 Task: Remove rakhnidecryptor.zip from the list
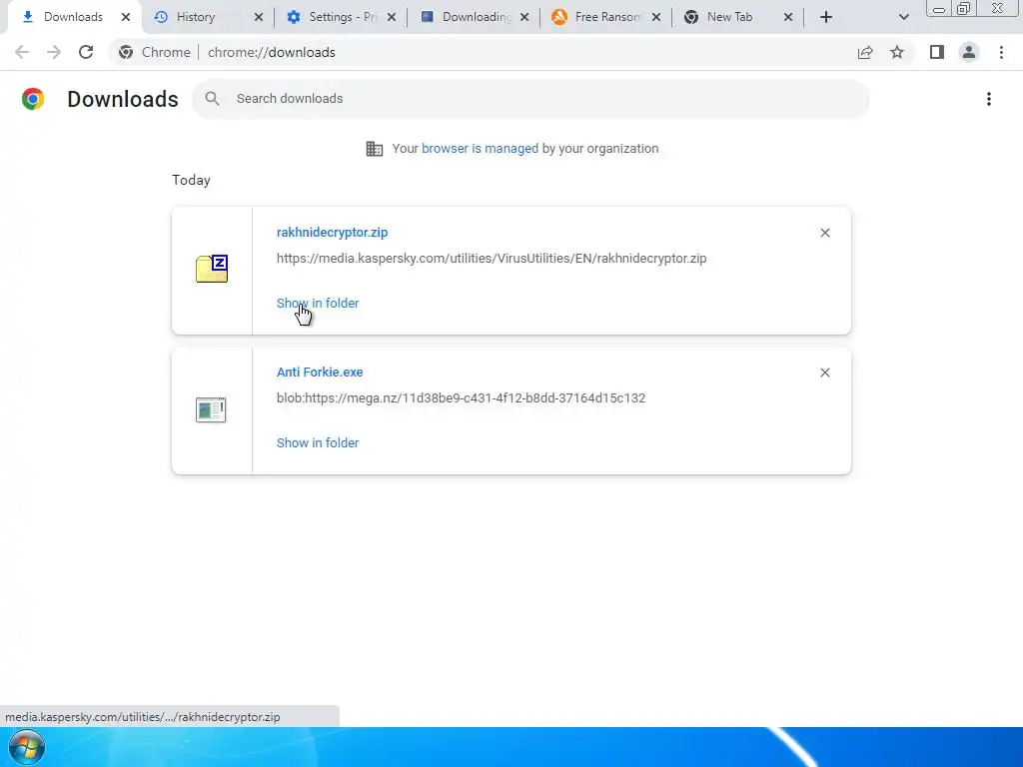click(825, 233)
